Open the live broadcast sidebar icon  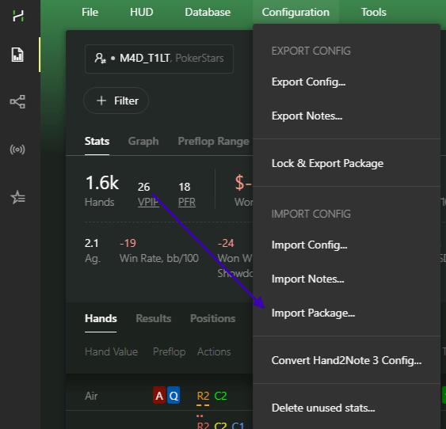tap(17, 149)
